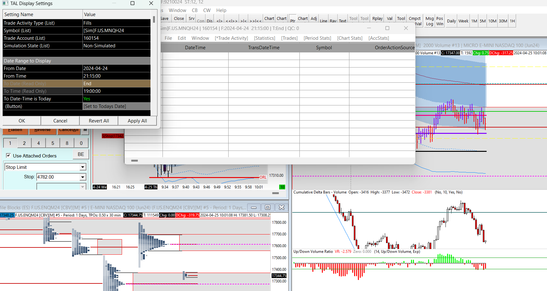Click the Adj toolbar button
Image resolution: width=547 pixels, height=291 pixels.
314,19
